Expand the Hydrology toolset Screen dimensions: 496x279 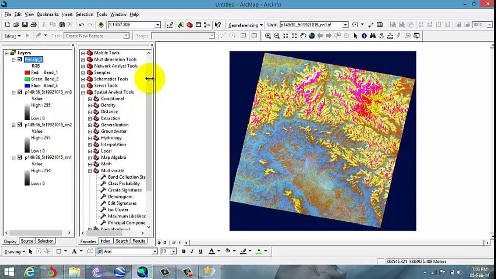90,138
